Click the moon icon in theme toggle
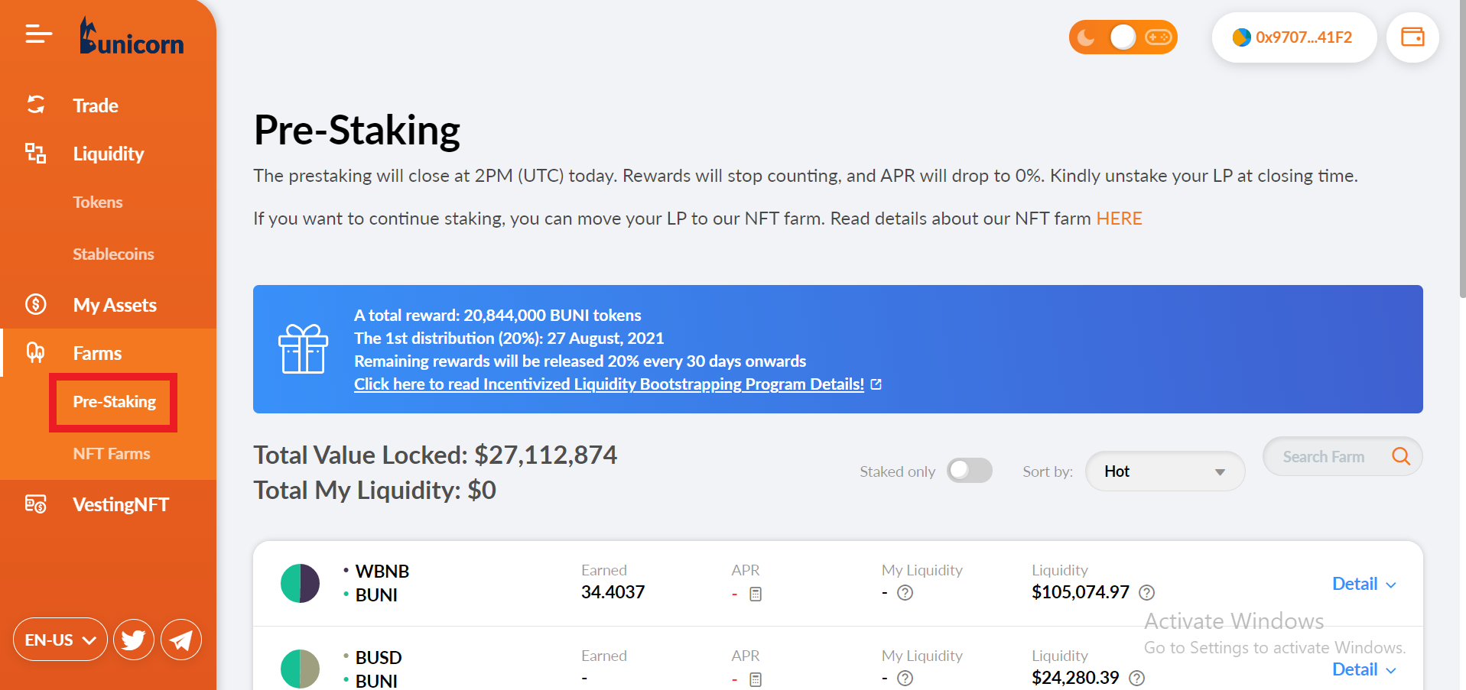Viewport: 1466px width, 690px height. 1086,37
